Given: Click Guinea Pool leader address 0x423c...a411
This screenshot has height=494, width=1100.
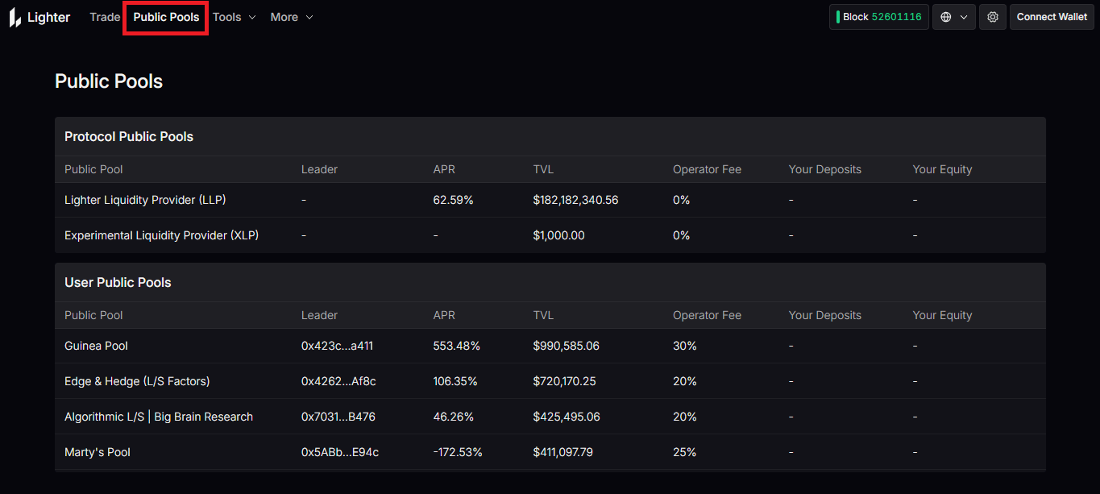Looking at the screenshot, I should (337, 346).
